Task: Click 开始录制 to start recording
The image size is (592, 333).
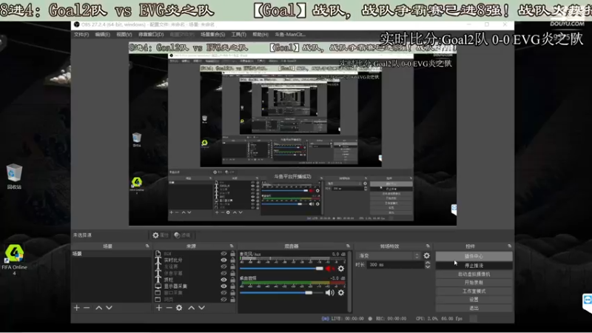Action: point(474,283)
